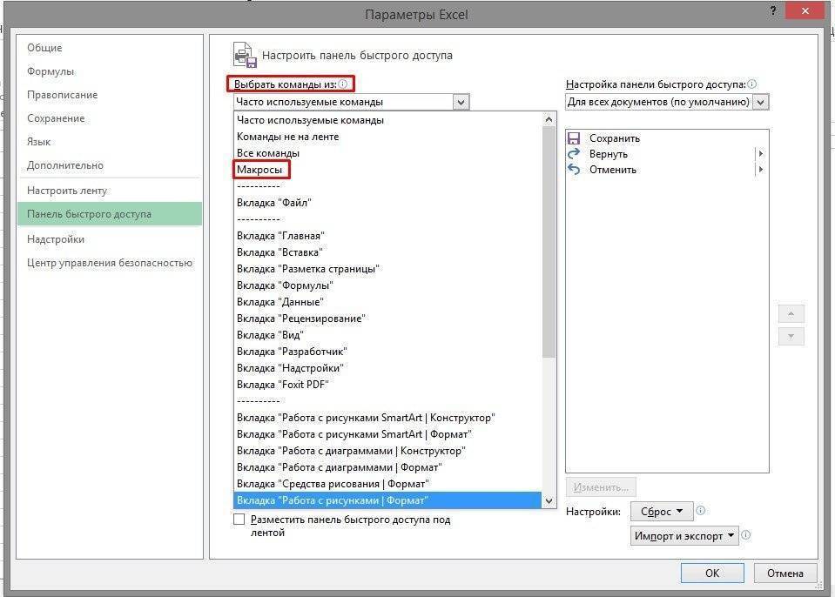Click info icon next to Выбрать команды из

[343, 84]
